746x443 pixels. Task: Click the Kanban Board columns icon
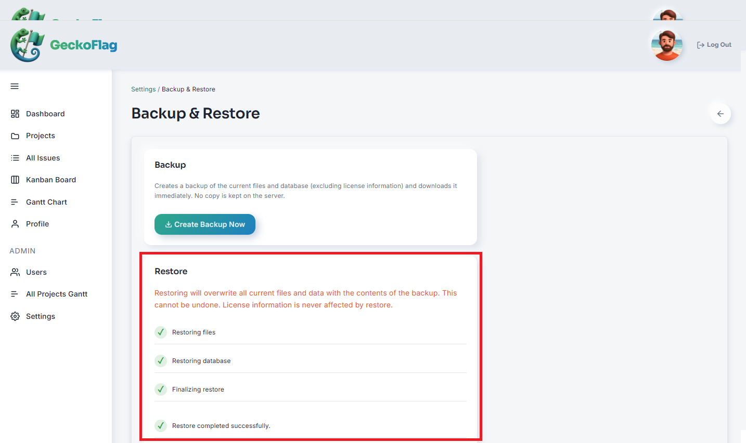point(15,180)
